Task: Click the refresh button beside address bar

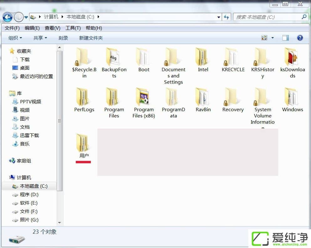Action: pos(226,17)
